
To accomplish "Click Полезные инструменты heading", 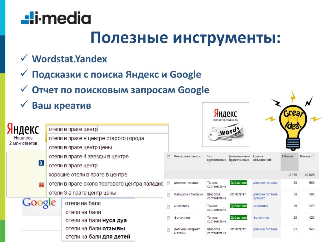I will click(x=185, y=38).
